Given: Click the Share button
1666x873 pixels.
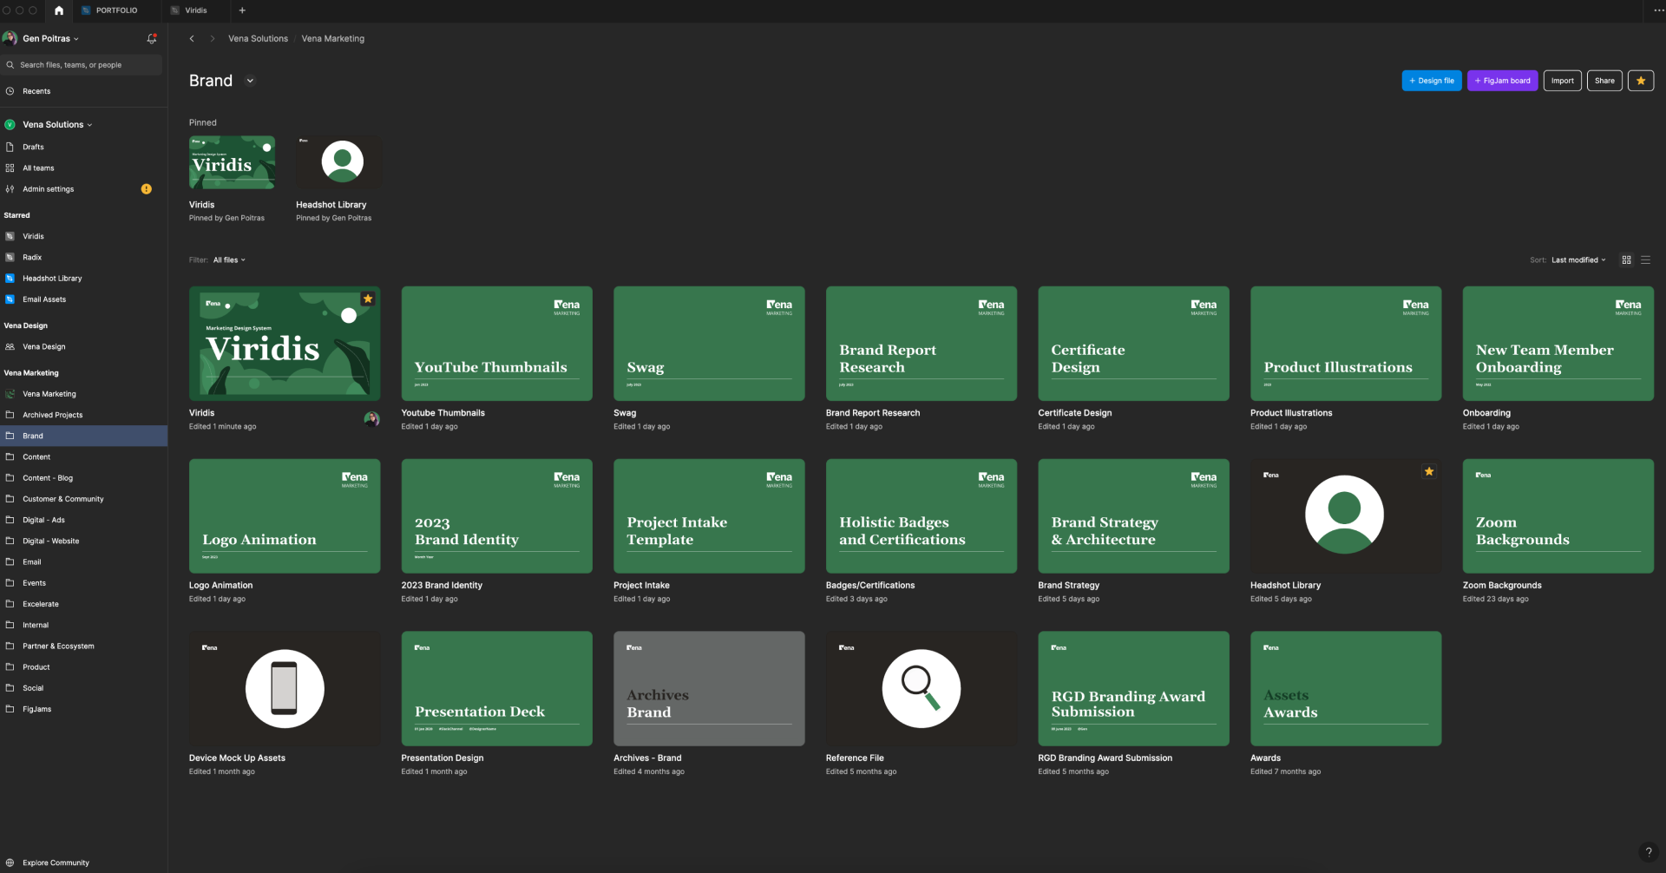Looking at the screenshot, I should pyautogui.click(x=1604, y=81).
